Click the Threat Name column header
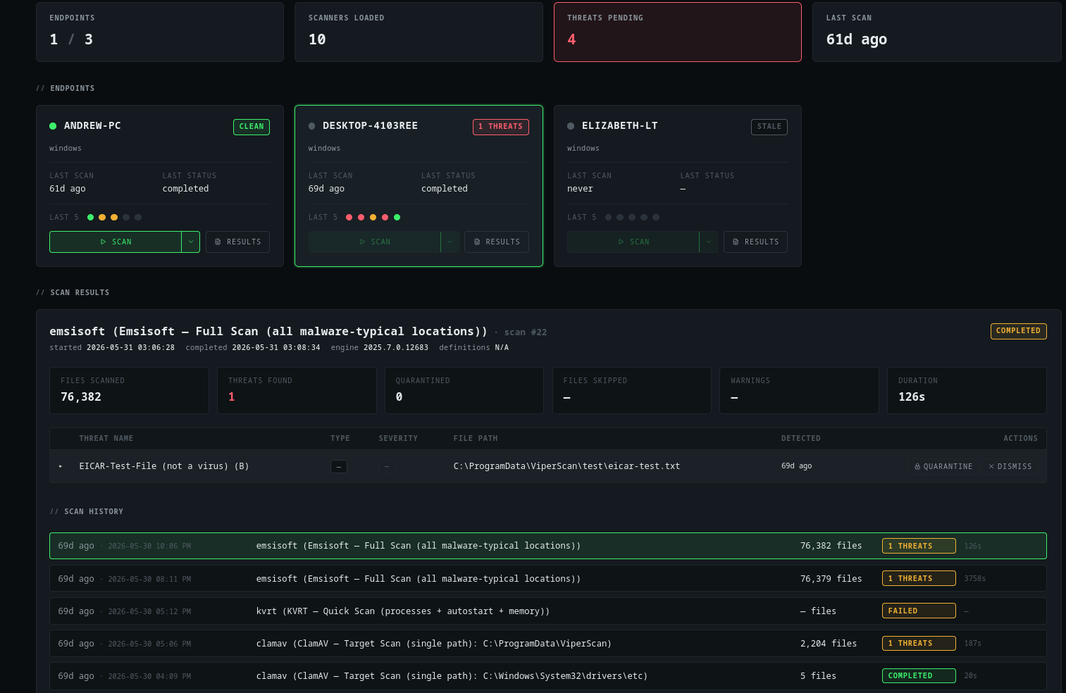This screenshot has height=693, width=1066. 106,438
